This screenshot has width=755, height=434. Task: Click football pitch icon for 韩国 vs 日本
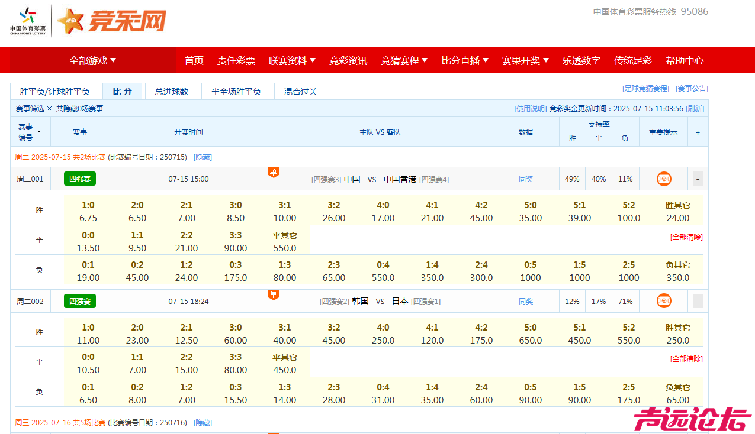coord(663,301)
